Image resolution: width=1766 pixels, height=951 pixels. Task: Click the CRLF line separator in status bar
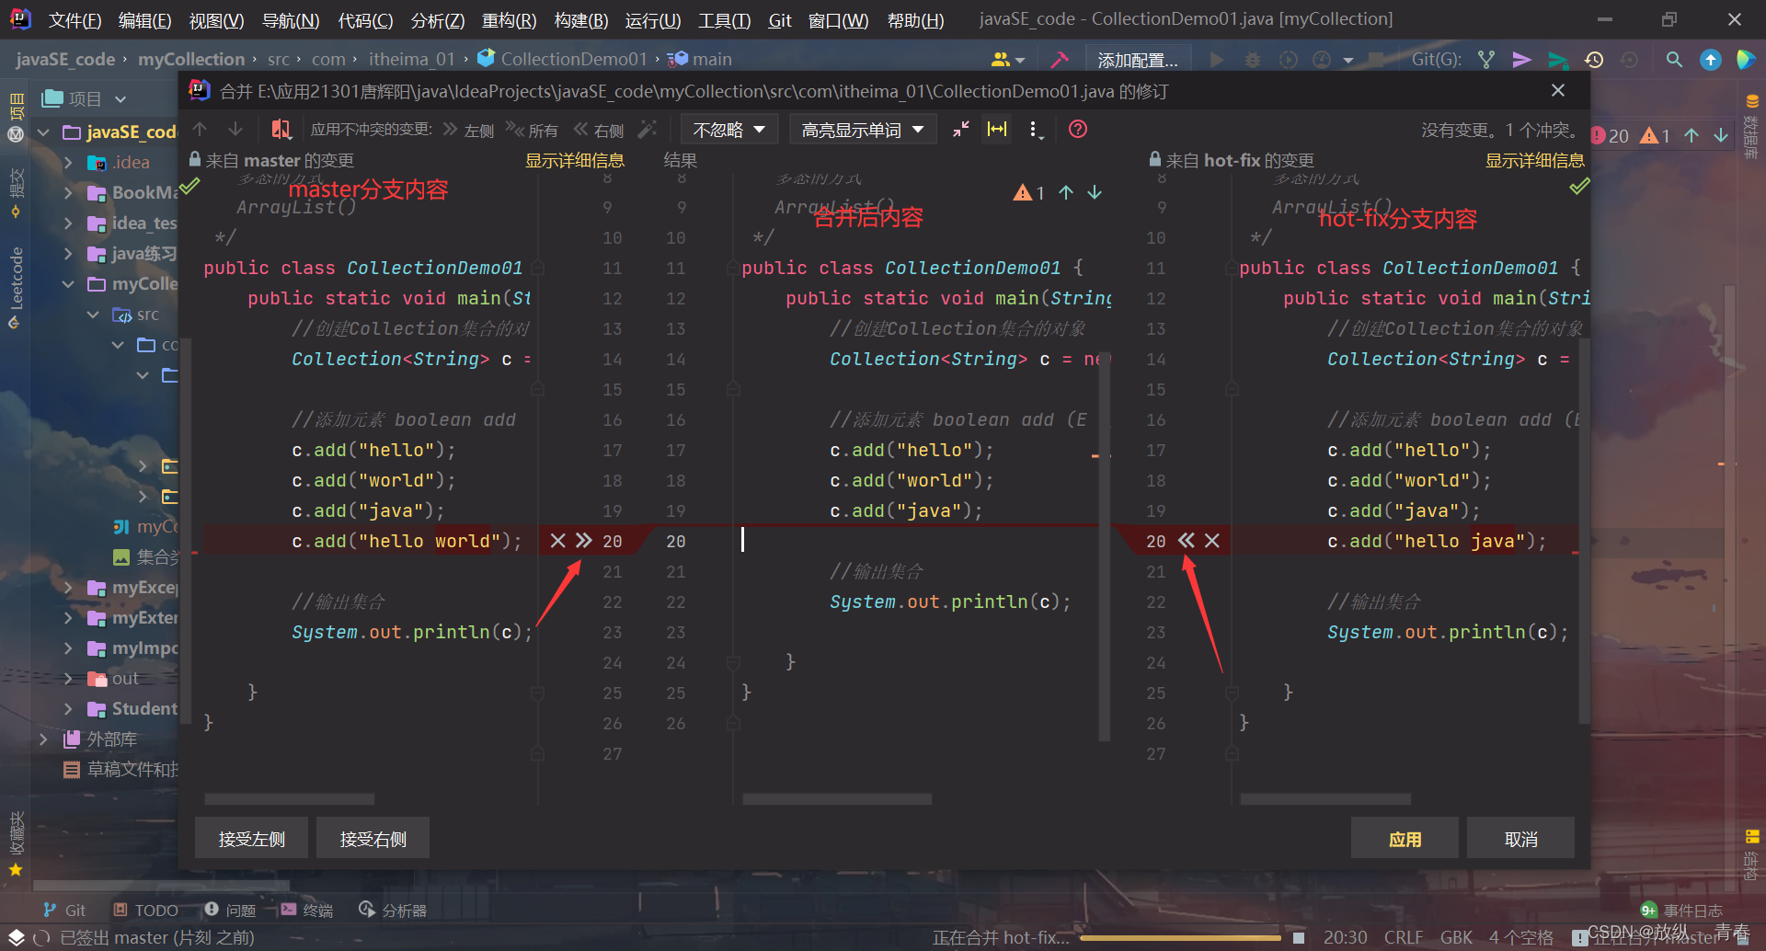click(1403, 937)
